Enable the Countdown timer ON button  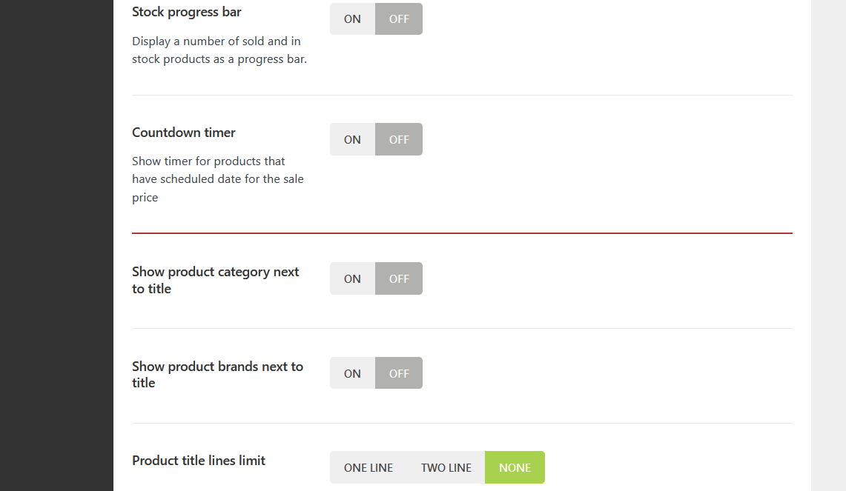[352, 139]
